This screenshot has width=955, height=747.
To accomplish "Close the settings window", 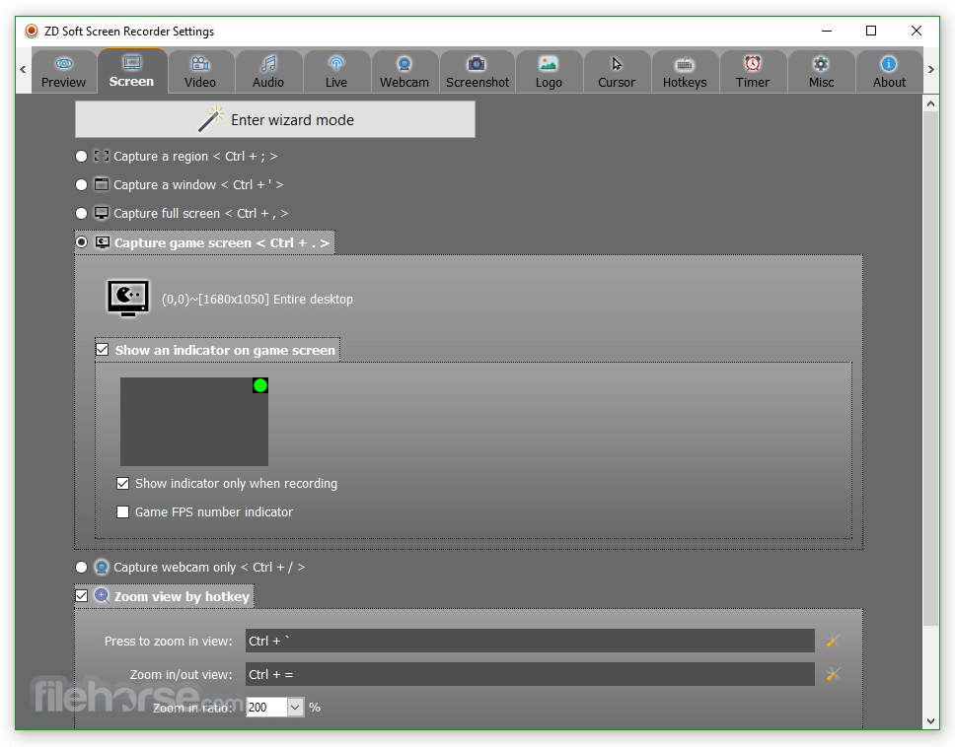I will click(x=917, y=31).
